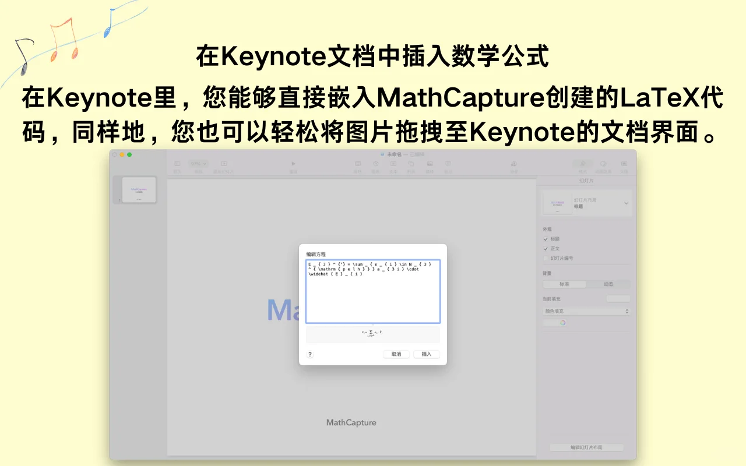Open the 颜色填充 fill type dropdown
Screen dimensions: 746x466
586,310
